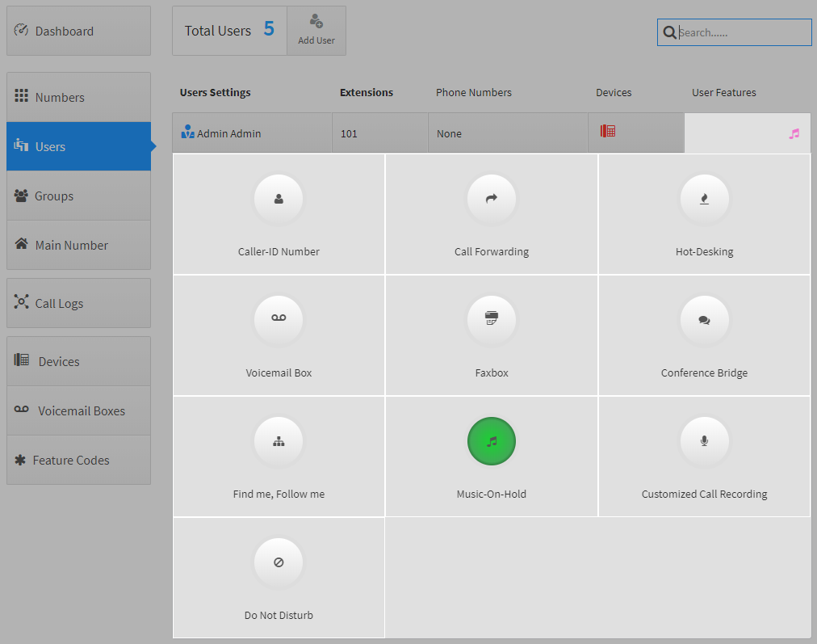Click extension 101 cell
Screen dimensions: 817x644
point(380,133)
